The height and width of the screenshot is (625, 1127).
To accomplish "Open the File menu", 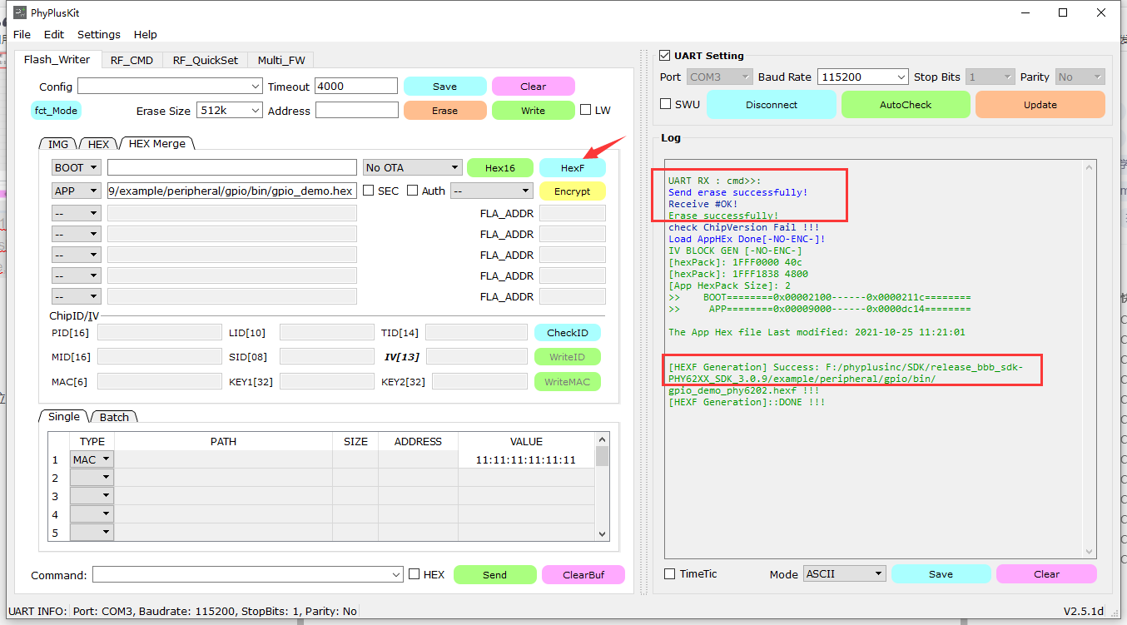I will 22,34.
